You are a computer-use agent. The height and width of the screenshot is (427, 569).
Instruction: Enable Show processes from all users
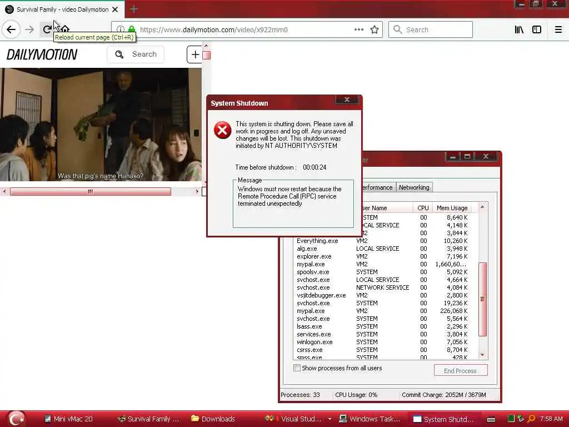[x=297, y=368]
